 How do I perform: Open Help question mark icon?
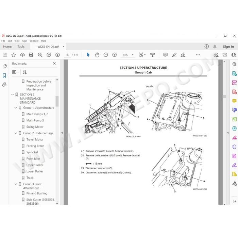pos(207,47)
